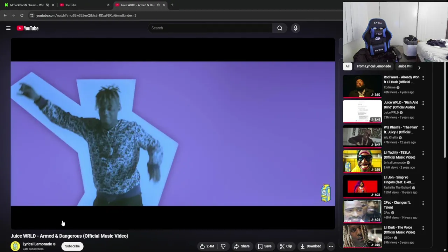Like the video with thumbs up
Image resolution: width=448 pixels, height=252 pixels.
click(x=207, y=246)
